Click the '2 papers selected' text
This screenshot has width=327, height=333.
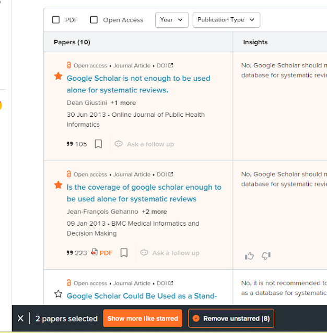(66, 318)
